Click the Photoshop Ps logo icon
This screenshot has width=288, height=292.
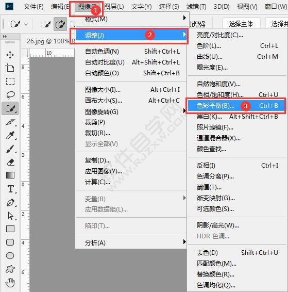coord(9,7)
